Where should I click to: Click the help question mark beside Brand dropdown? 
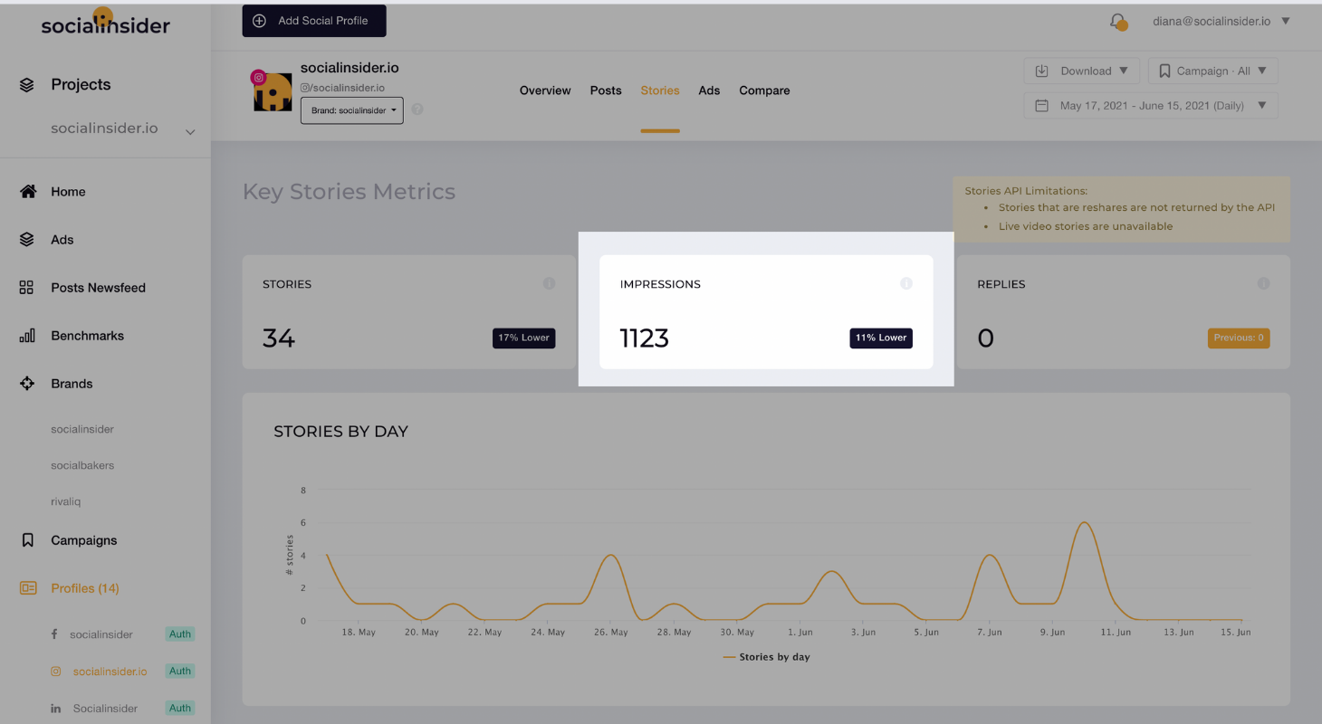[417, 110]
